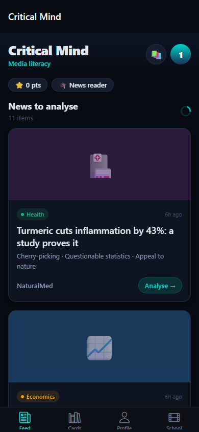
Task: Click the loading spinner beside News to analyse
Action: pos(186,111)
